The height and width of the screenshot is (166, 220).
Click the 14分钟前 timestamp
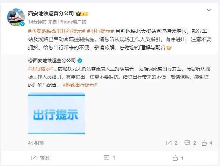[37, 22]
